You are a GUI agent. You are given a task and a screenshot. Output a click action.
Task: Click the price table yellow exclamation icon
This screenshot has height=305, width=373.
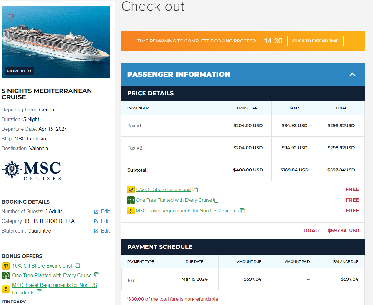(131, 211)
